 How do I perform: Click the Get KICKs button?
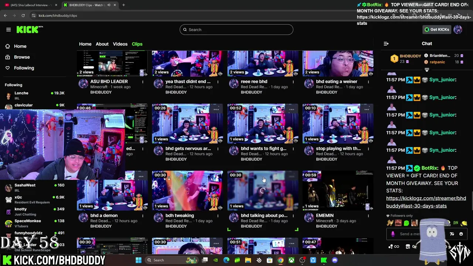click(x=437, y=30)
